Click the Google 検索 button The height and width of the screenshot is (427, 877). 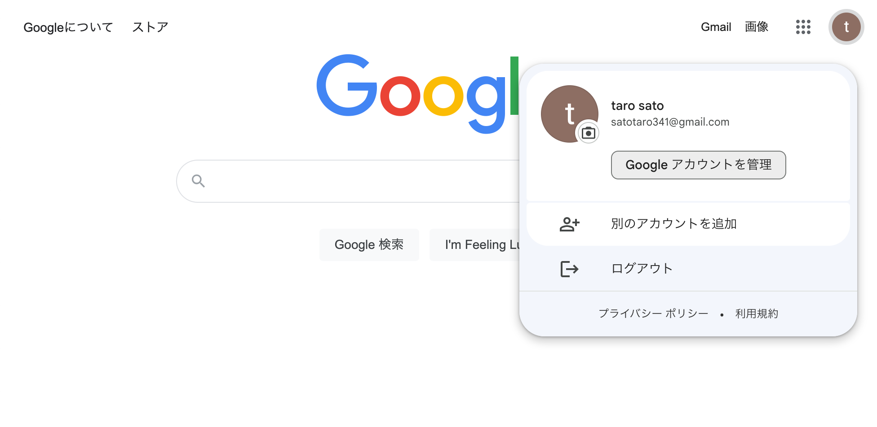(x=369, y=245)
